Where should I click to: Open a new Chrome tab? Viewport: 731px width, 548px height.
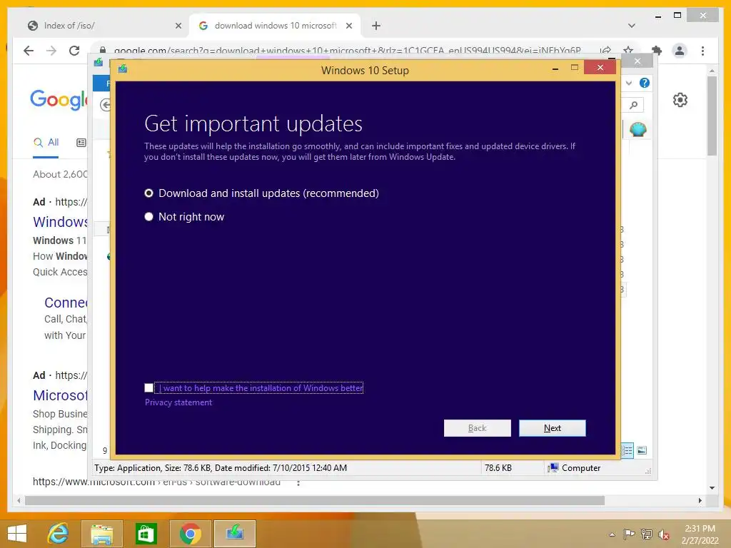[375, 26]
